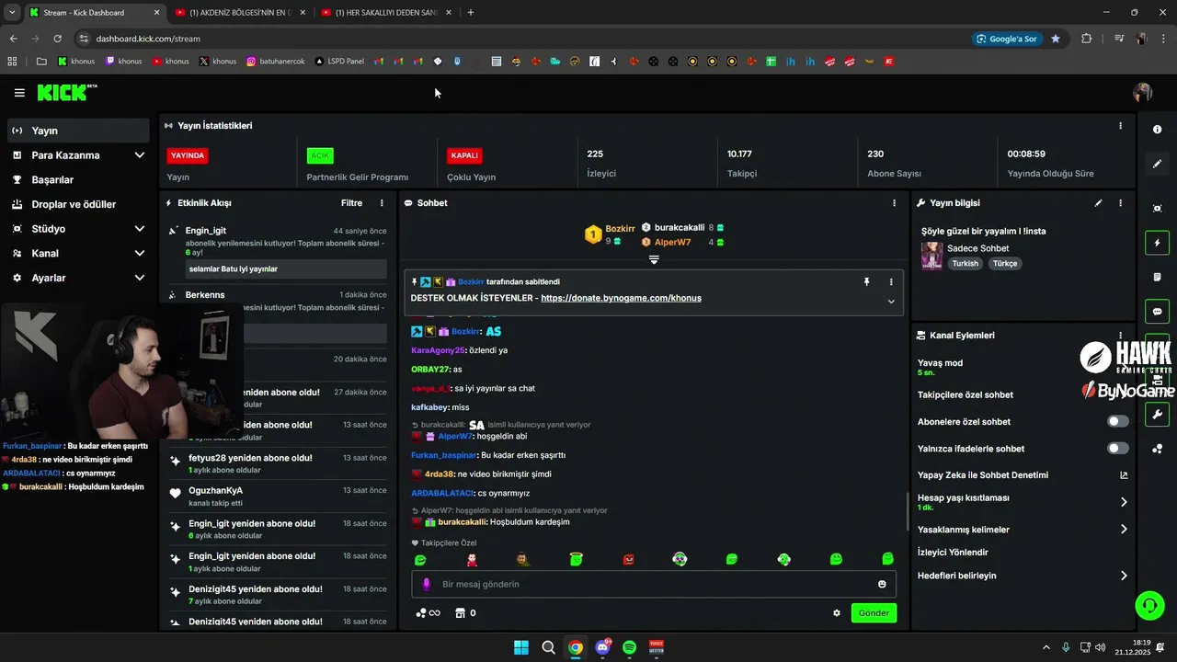
Task: Open the Sohbet panel three-dot menu
Action: [x=894, y=202]
